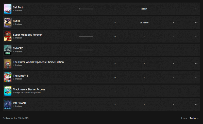Open the more options menu for Sail Forth
The width and height of the screenshot is (203, 124).
pyautogui.click(x=196, y=9)
